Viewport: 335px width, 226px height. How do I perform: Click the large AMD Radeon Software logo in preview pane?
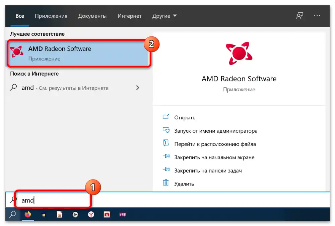coord(239,53)
